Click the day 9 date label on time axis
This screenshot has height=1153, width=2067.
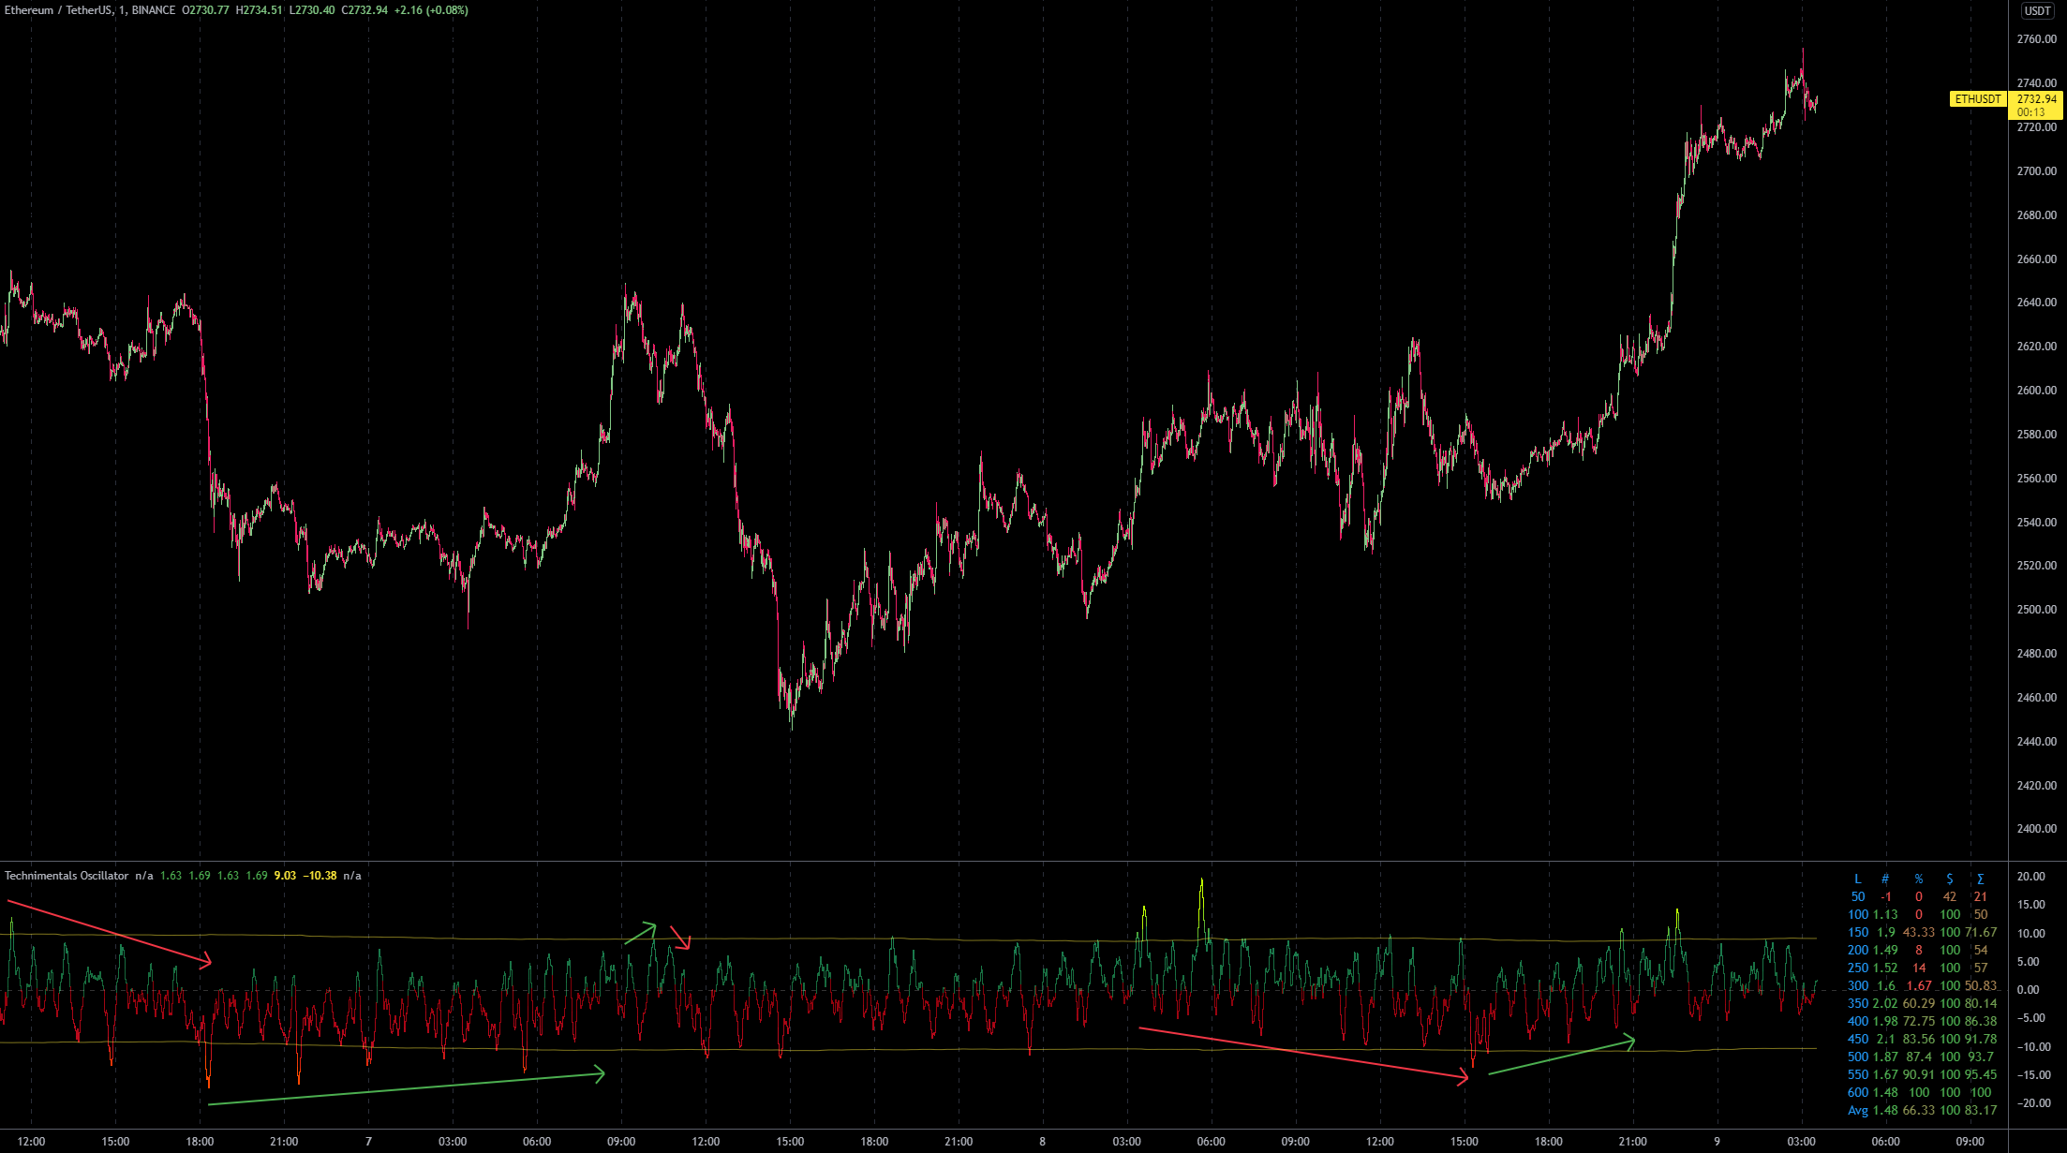click(x=1717, y=1142)
